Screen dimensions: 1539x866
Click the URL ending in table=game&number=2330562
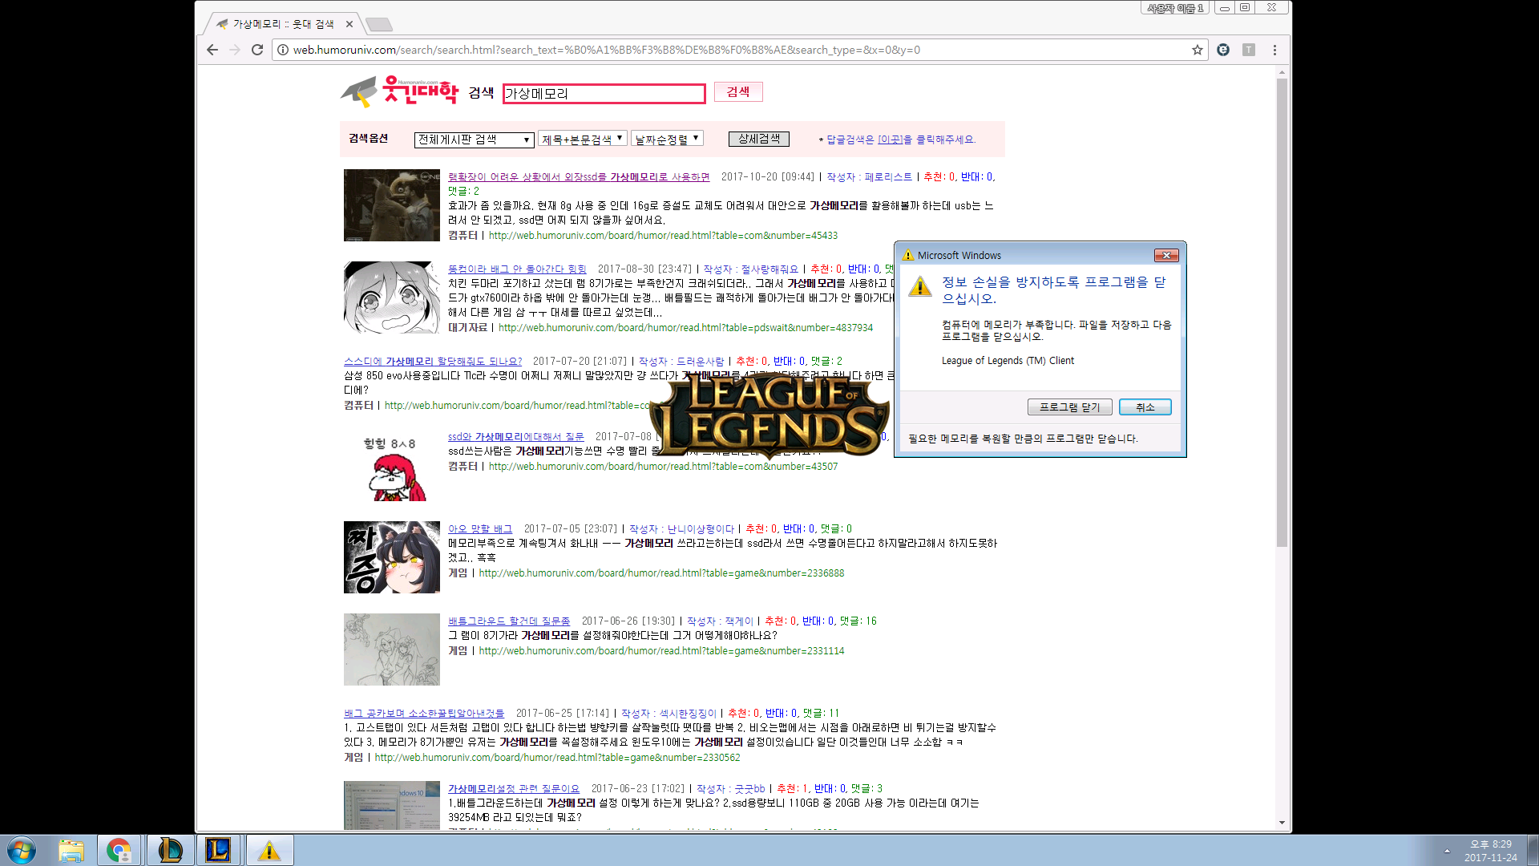point(557,758)
